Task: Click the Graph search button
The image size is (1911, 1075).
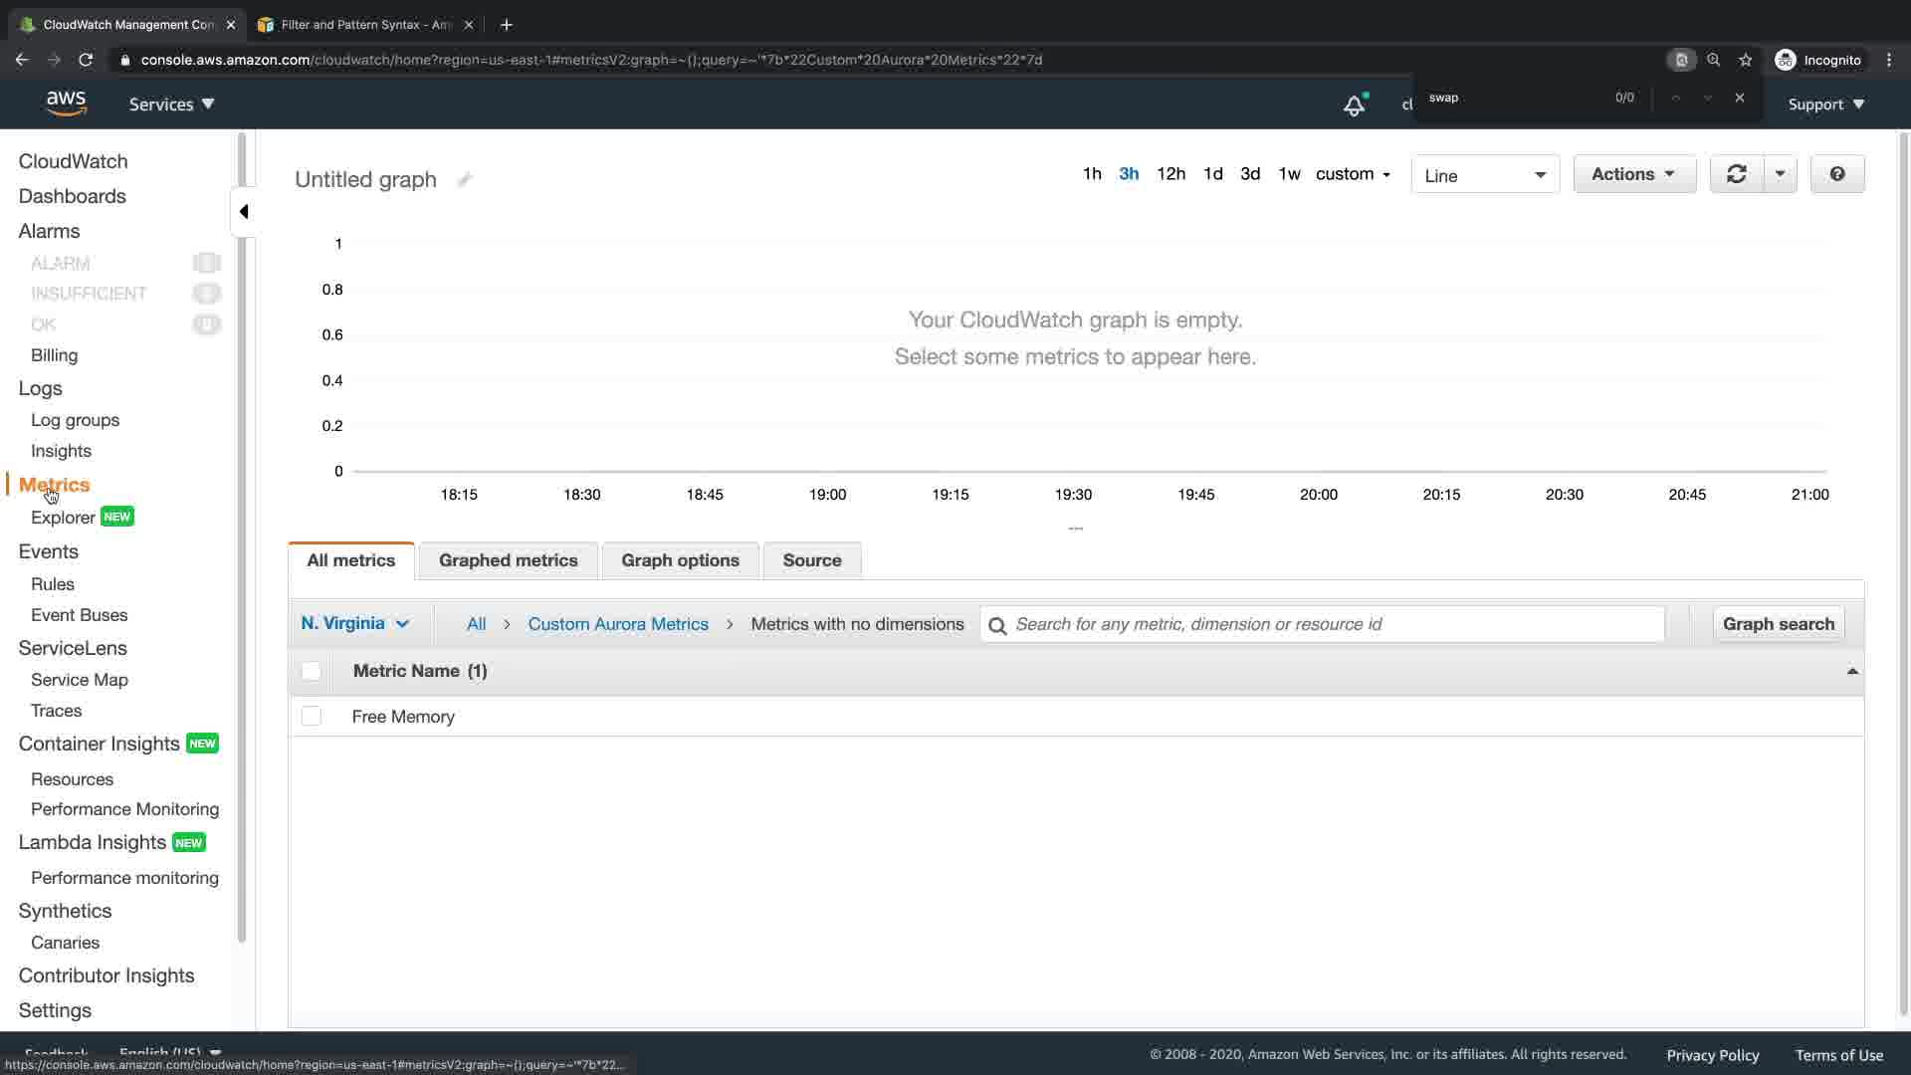Action: coord(1778,624)
